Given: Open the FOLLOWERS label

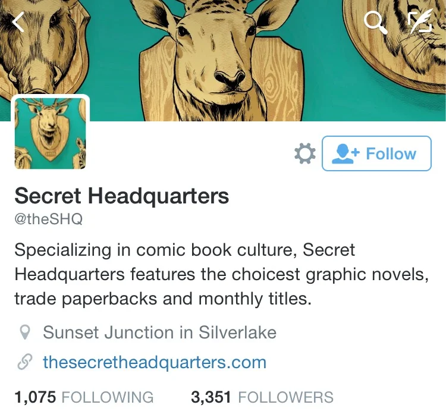Looking at the screenshot, I should point(285,397).
